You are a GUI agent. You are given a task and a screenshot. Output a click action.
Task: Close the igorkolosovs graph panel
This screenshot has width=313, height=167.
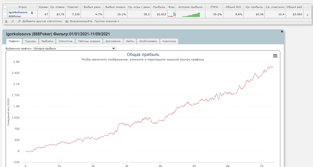282,32
